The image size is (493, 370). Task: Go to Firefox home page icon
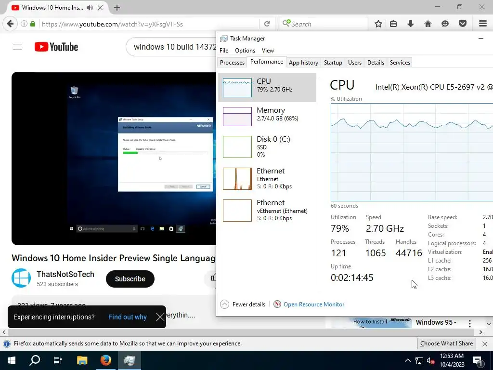pyautogui.click(x=428, y=24)
